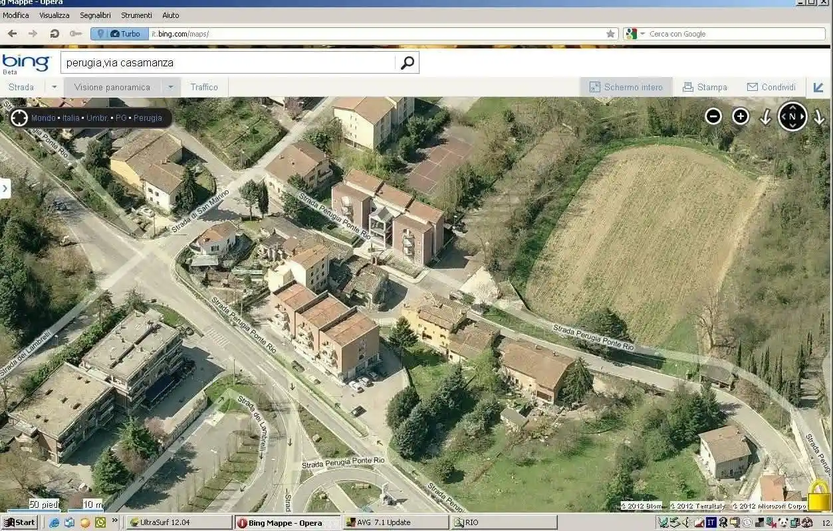Select Italia in the breadcrumb
The width and height of the screenshot is (833, 531).
71,118
